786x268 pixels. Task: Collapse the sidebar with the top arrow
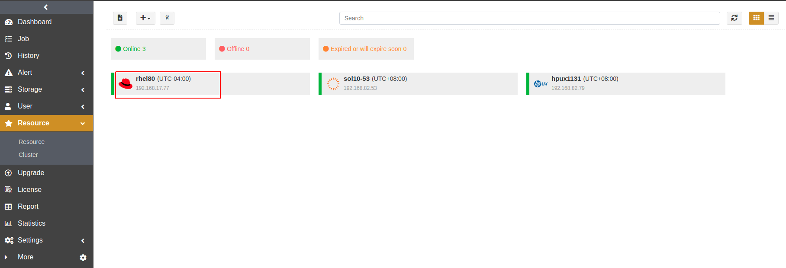click(x=46, y=7)
